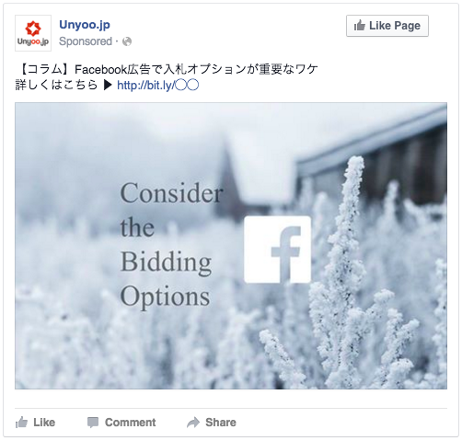Open the http://bit.ly shortened link

coord(158,86)
